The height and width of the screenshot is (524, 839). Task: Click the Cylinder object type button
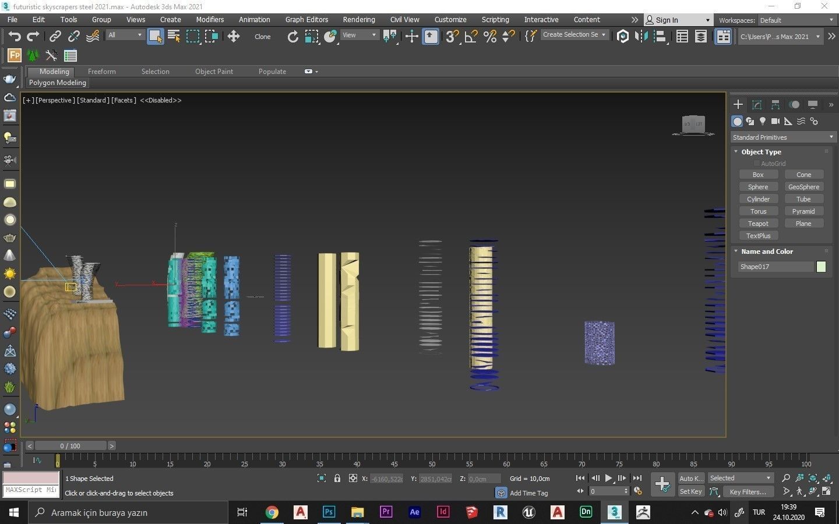point(758,199)
